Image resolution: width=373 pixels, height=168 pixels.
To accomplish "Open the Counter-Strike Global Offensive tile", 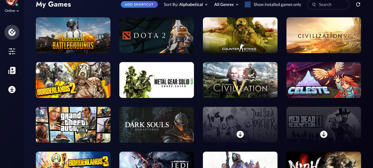I will 240,35.
